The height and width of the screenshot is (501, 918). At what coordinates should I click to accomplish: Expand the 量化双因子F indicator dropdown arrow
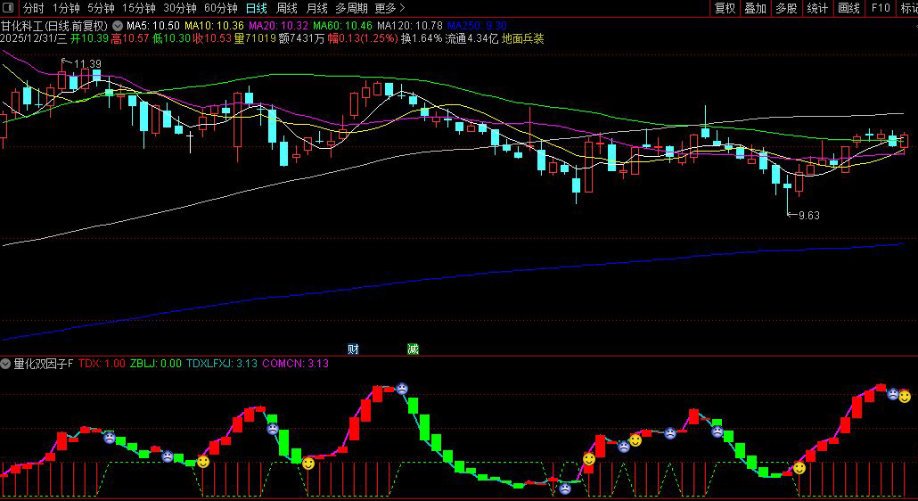(x=6, y=364)
